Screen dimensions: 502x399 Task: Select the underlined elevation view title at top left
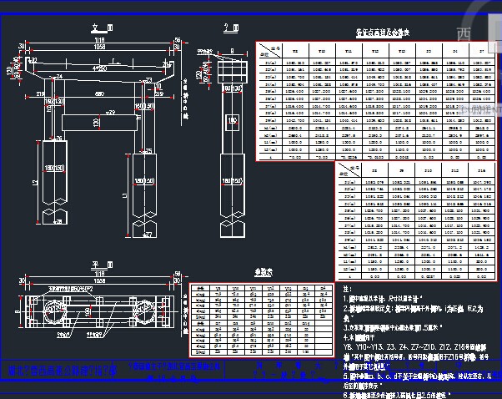click(102, 28)
